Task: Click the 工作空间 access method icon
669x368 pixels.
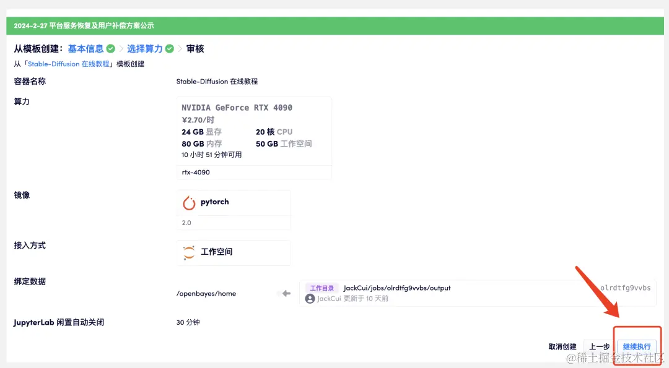Action: 189,252
